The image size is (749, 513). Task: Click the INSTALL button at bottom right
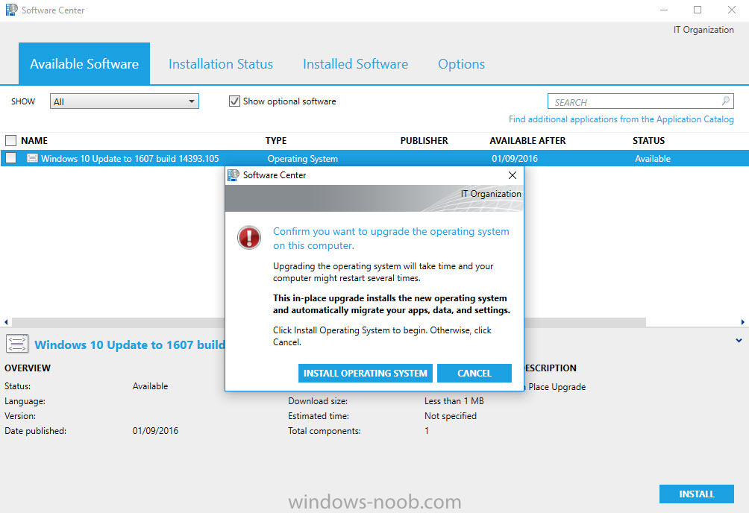(697, 494)
